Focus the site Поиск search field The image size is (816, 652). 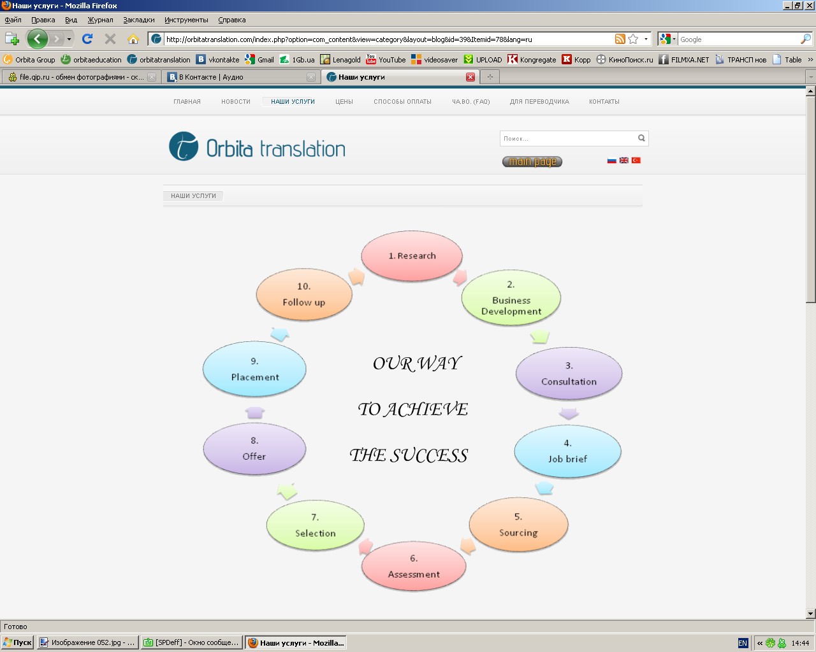(x=569, y=138)
